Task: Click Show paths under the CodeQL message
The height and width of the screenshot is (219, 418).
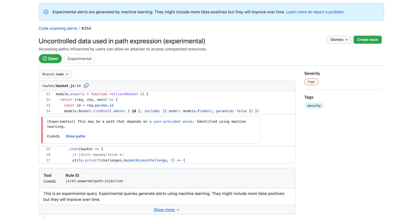Action: [75, 136]
